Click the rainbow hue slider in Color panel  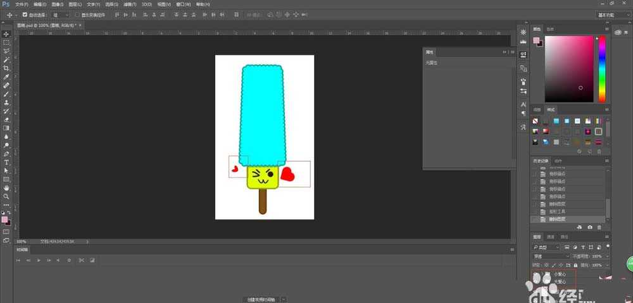pos(602,68)
